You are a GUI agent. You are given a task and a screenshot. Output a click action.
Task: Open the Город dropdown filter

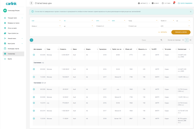142,21
